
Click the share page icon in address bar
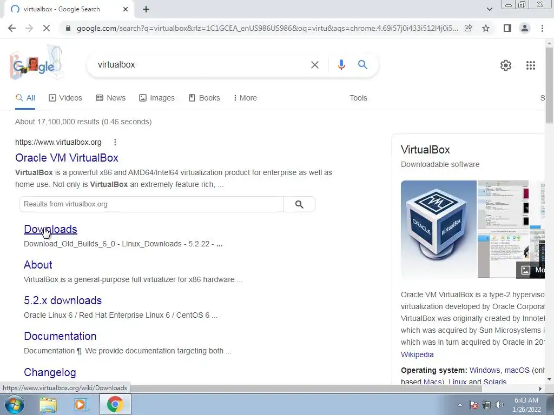click(468, 28)
